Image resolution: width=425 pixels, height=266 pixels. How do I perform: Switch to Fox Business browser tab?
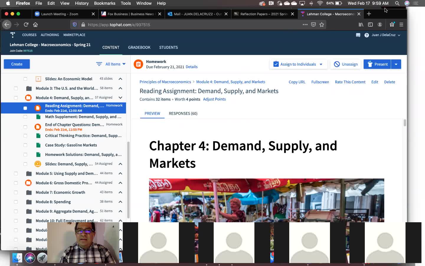click(x=131, y=14)
